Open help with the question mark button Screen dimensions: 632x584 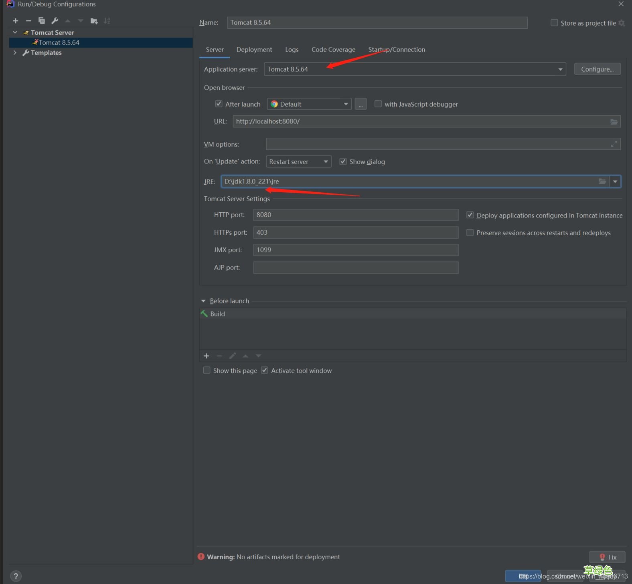(x=16, y=576)
